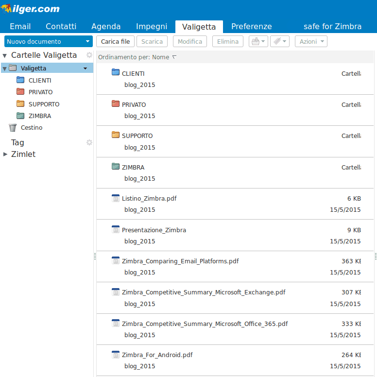The height and width of the screenshot is (377, 377).
Task: Click SUPPORTO folder icon in file list
Action: click(x=116, y=135)
